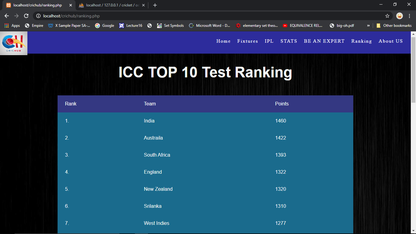Click rank number 7. cell
Viewport: 416px width, 234px height.
67,223
